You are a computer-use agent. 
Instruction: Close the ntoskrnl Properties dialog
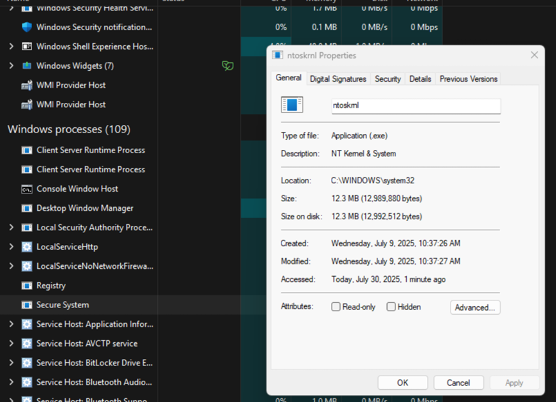[x=534, y=55]
